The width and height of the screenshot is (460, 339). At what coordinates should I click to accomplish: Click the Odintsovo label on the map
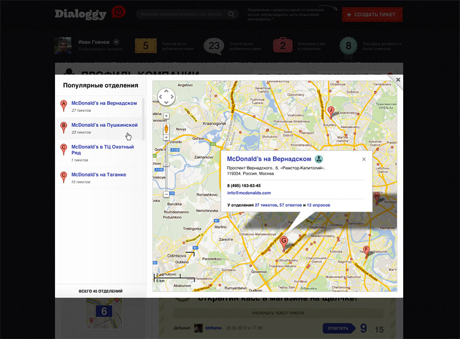tap(177, 256)
